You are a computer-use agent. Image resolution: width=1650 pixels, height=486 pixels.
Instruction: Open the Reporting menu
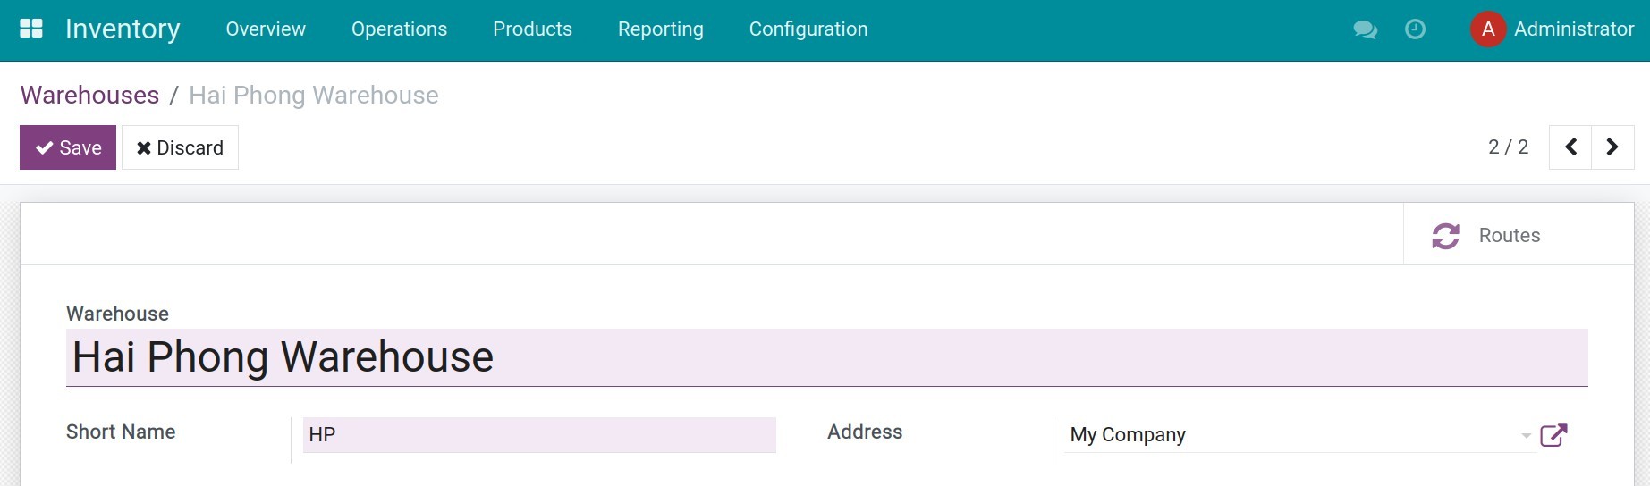[x=660, y=29]
